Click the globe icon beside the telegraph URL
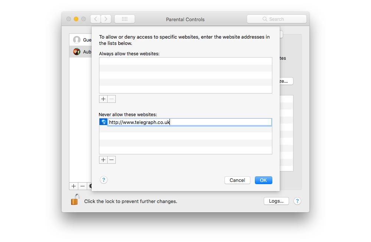This screenshot has width=371, height=242. (x=104, y=122)
